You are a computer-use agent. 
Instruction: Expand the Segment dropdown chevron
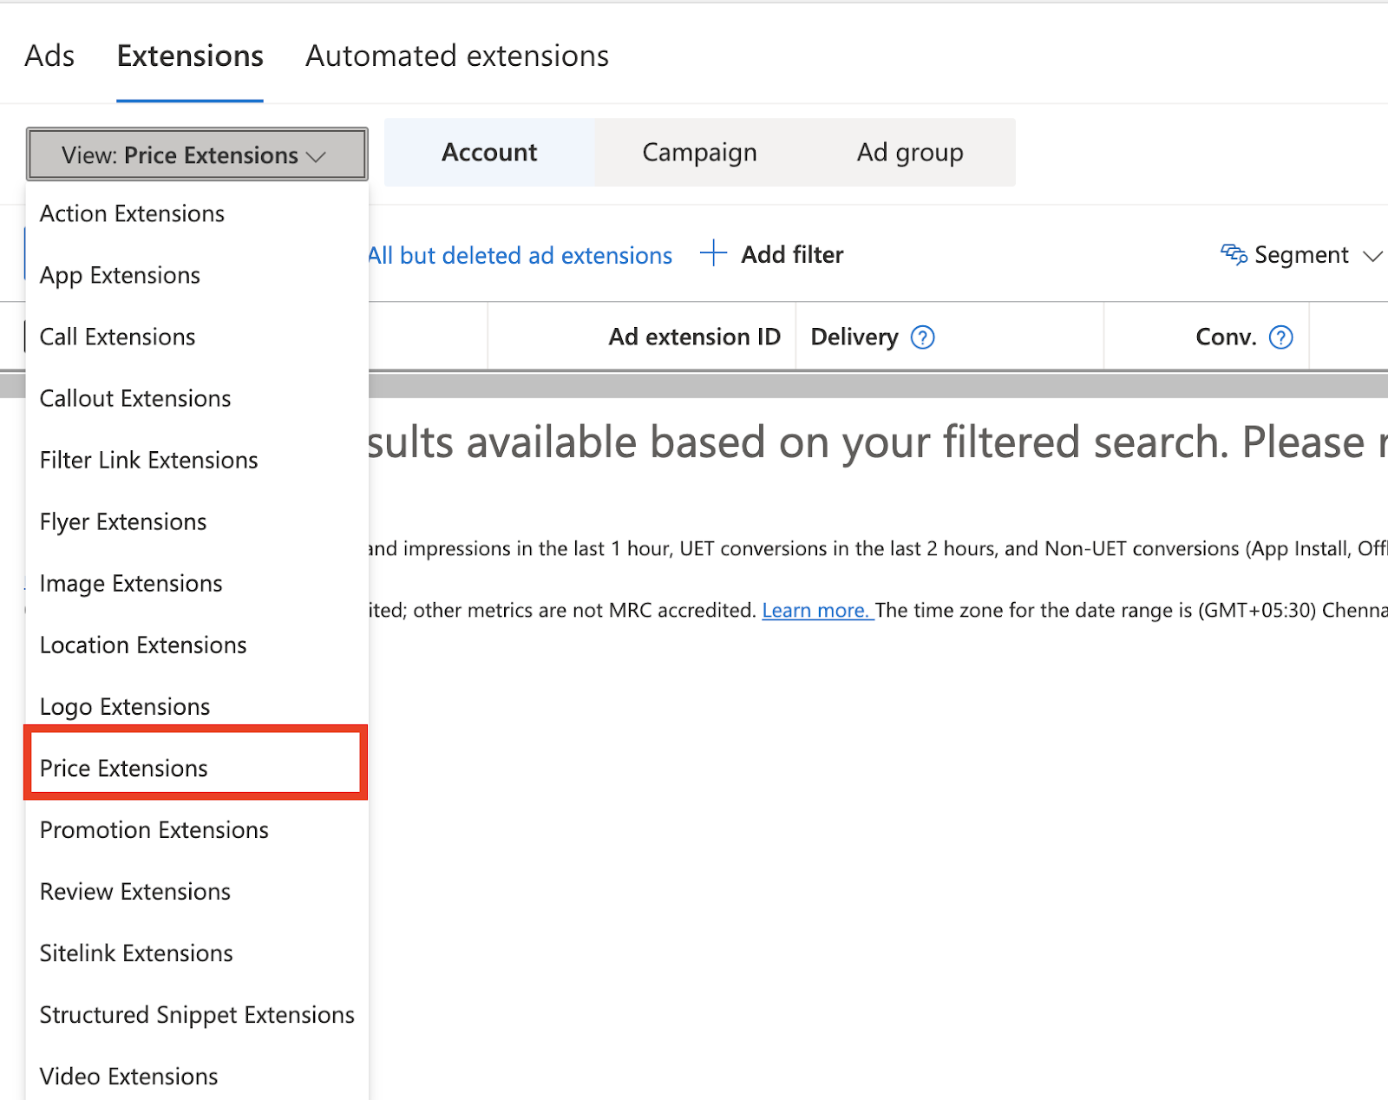[x=1372, y=256]
